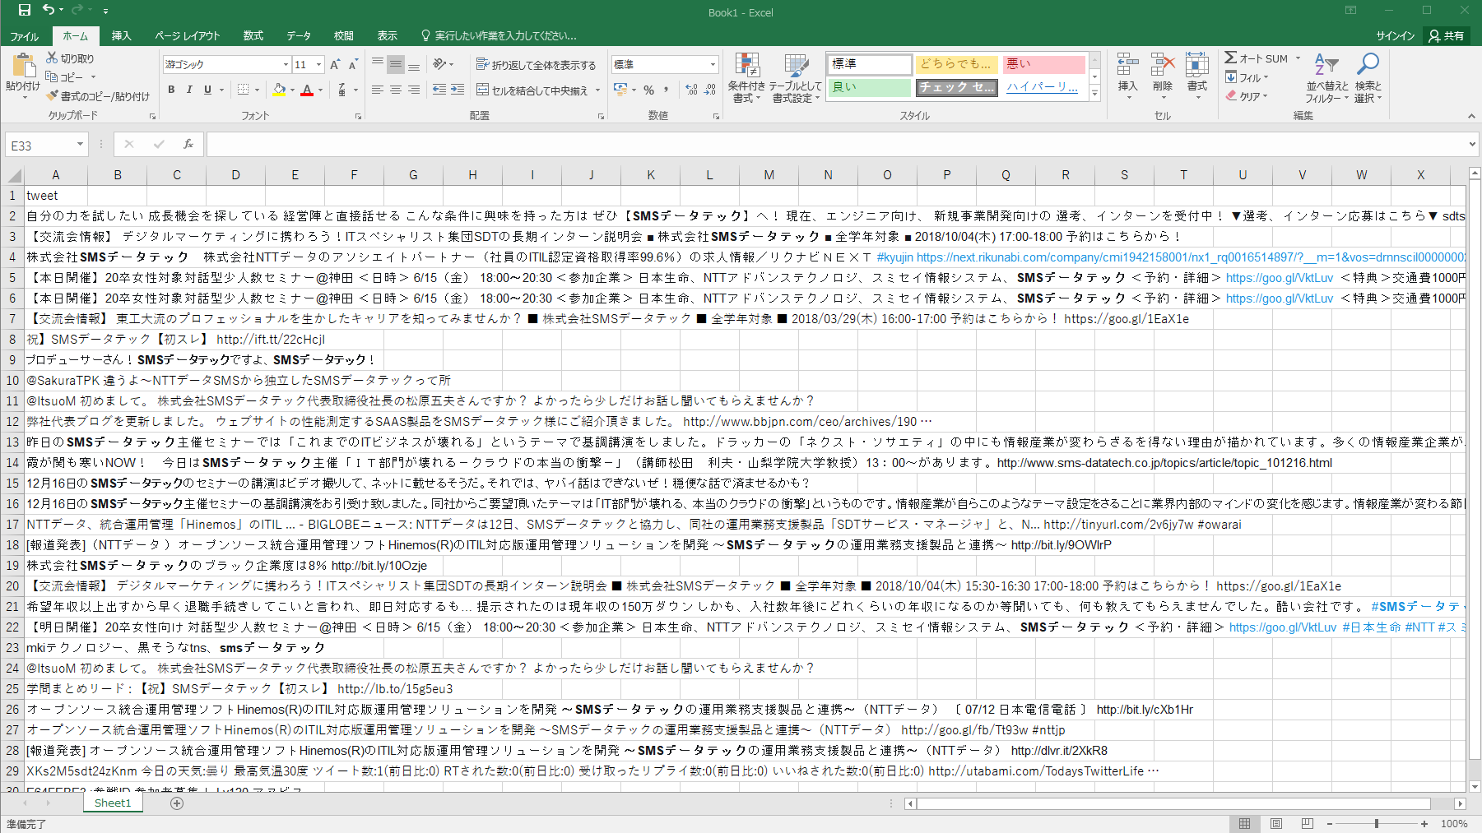Open https://goo.gl/VktLuv link in row 5
This screenshot has height=833, width=1482.
1279,277
